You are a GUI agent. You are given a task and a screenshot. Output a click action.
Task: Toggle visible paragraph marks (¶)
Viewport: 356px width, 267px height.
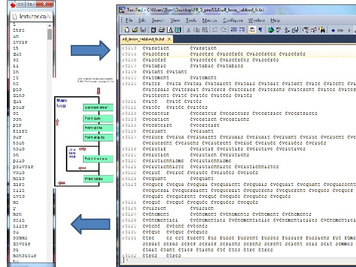(x=261, y=30)
